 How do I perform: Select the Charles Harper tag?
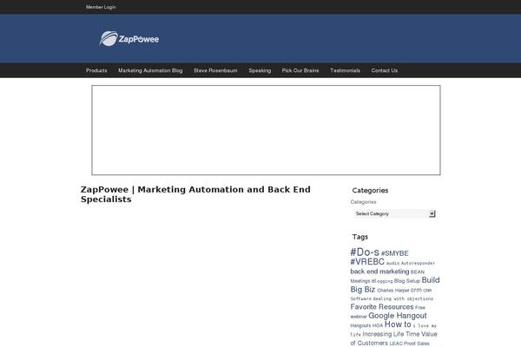pos(393,291)
